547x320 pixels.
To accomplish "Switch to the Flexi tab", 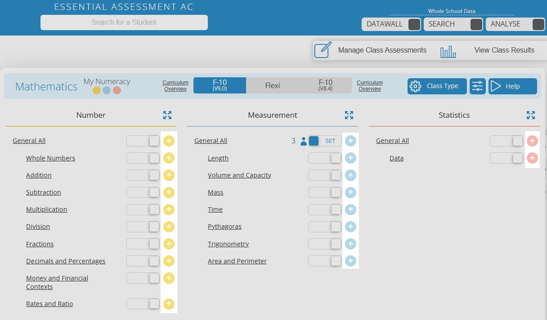I will click(273, 85).
